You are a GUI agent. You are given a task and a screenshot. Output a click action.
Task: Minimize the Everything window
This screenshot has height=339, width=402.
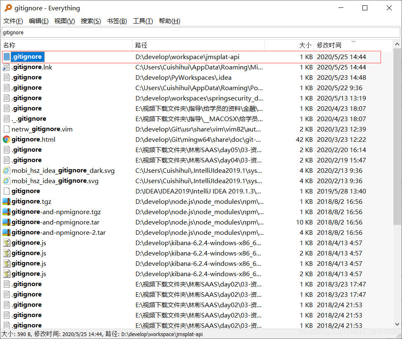(341, 8)
